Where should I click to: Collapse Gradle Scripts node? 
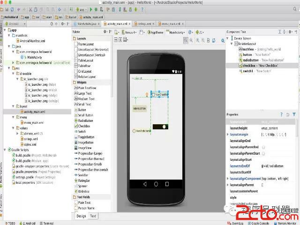[5, 150]
